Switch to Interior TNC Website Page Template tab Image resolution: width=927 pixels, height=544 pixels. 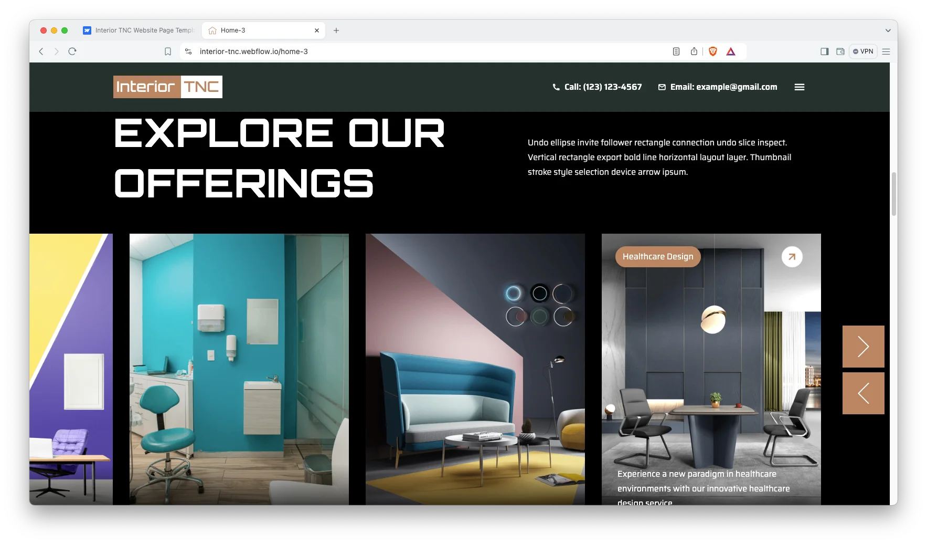(139, 30)
